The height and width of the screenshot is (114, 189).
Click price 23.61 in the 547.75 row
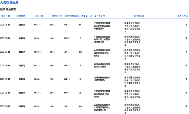pyautogui.click(x=52, y=52)
